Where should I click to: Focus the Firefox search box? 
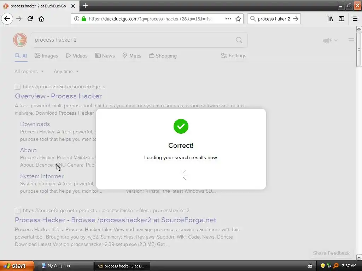click(x=274, y=19)
